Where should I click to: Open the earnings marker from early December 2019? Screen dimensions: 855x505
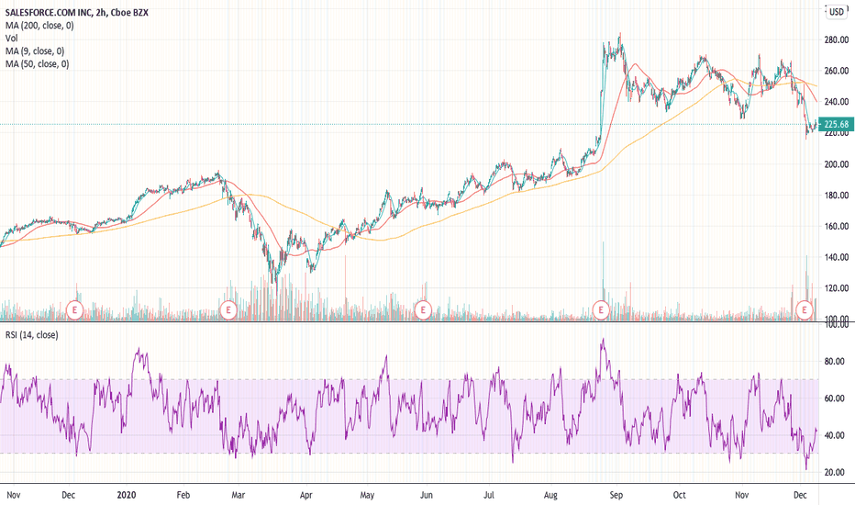click(74, 310)
